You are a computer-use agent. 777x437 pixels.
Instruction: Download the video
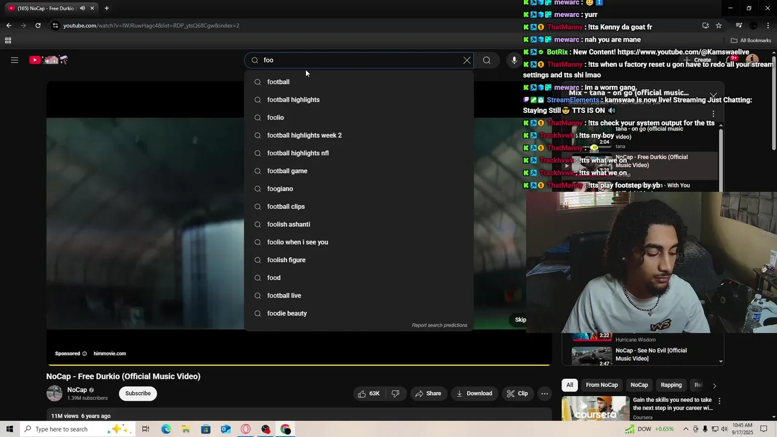[x=474, y=394]
